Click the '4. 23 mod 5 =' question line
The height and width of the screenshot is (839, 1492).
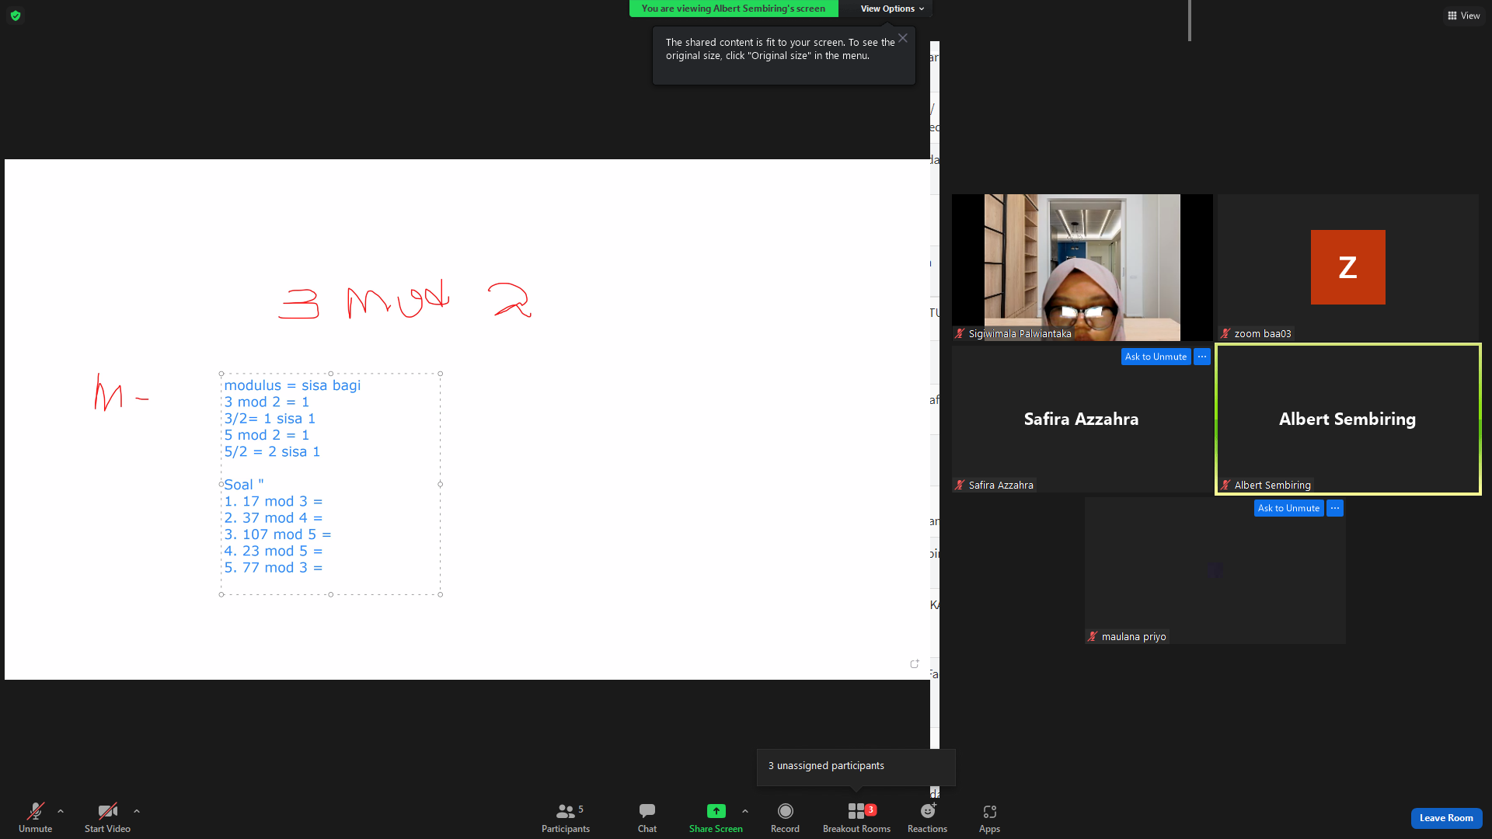pos(274,552)
